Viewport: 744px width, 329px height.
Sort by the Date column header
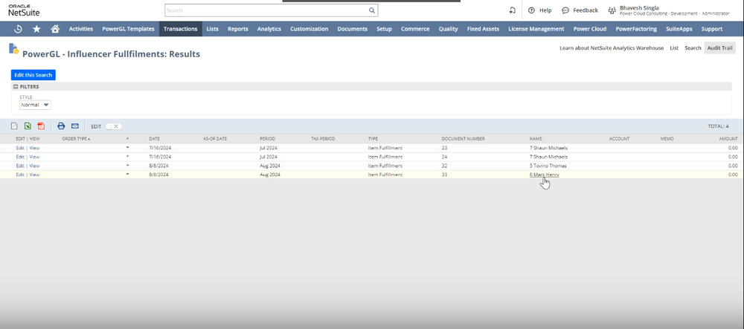[154, 139]
